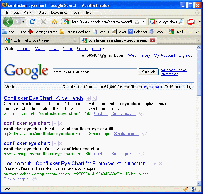Viewport: 203px width, 194px height.
Task: Close the Mozilla Firefox Start Page tab
Action: (75, 40)
